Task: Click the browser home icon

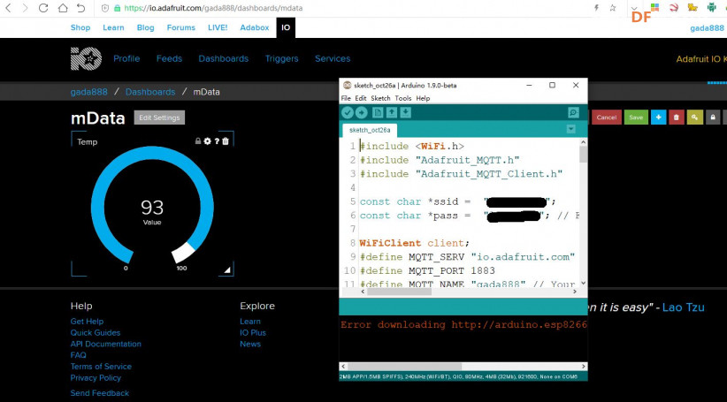Action: pyautogui.click(x=63, y=8)
